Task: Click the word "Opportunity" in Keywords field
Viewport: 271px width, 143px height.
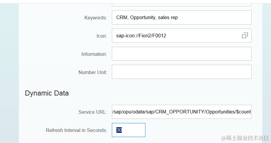Action: point(143,18)
